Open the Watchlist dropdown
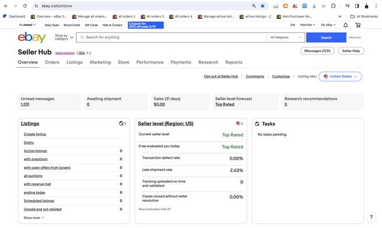The height and width of the screenshot is (228, 382). (307, 25)
